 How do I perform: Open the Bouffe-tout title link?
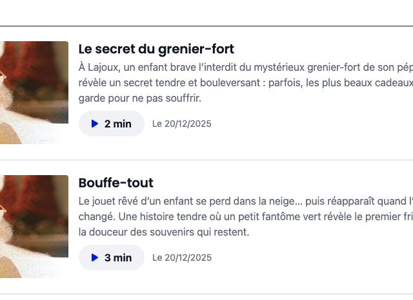(116, 183)
